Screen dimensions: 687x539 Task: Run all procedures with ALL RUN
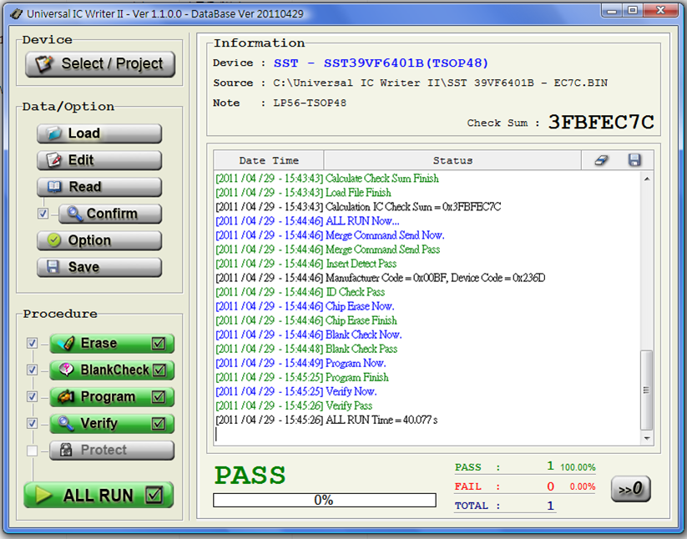click(98, 495)
